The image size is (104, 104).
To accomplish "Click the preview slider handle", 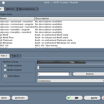I will (x=38, y=68).
